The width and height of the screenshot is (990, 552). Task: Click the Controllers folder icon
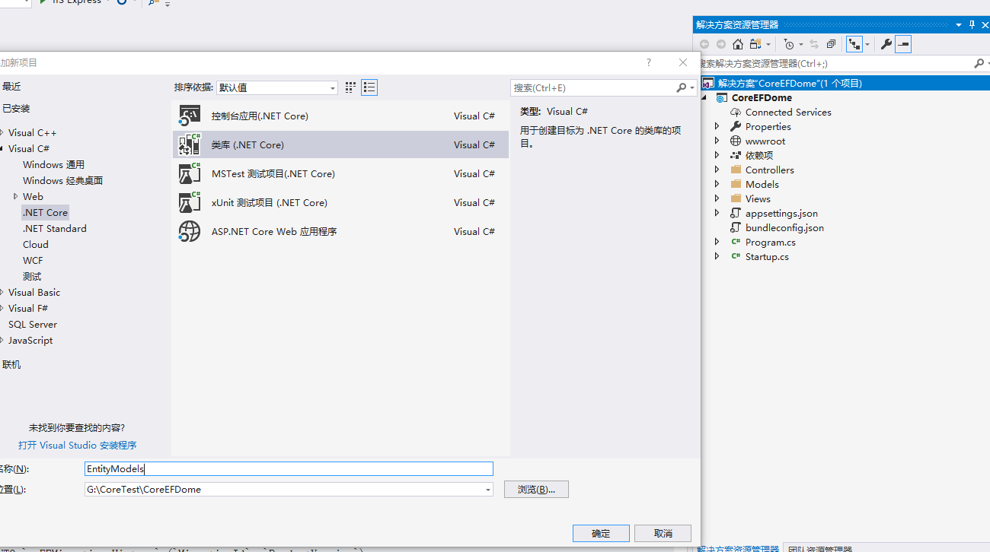736,170
